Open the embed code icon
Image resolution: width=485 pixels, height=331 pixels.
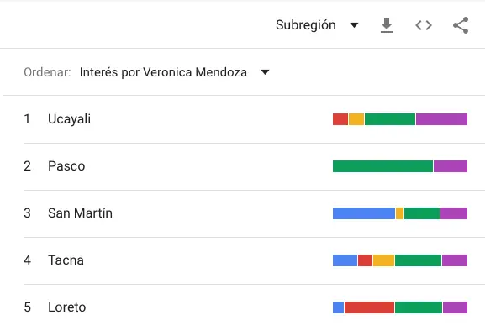[x=424, y=25]
